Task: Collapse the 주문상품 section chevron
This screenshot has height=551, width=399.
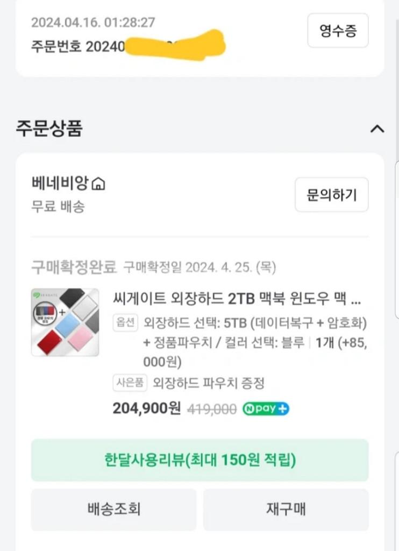Action: 377,129
